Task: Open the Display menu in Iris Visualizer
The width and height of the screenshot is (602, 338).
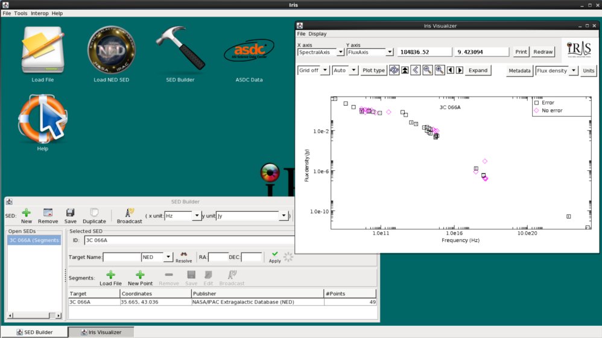Action: (317, 34)
